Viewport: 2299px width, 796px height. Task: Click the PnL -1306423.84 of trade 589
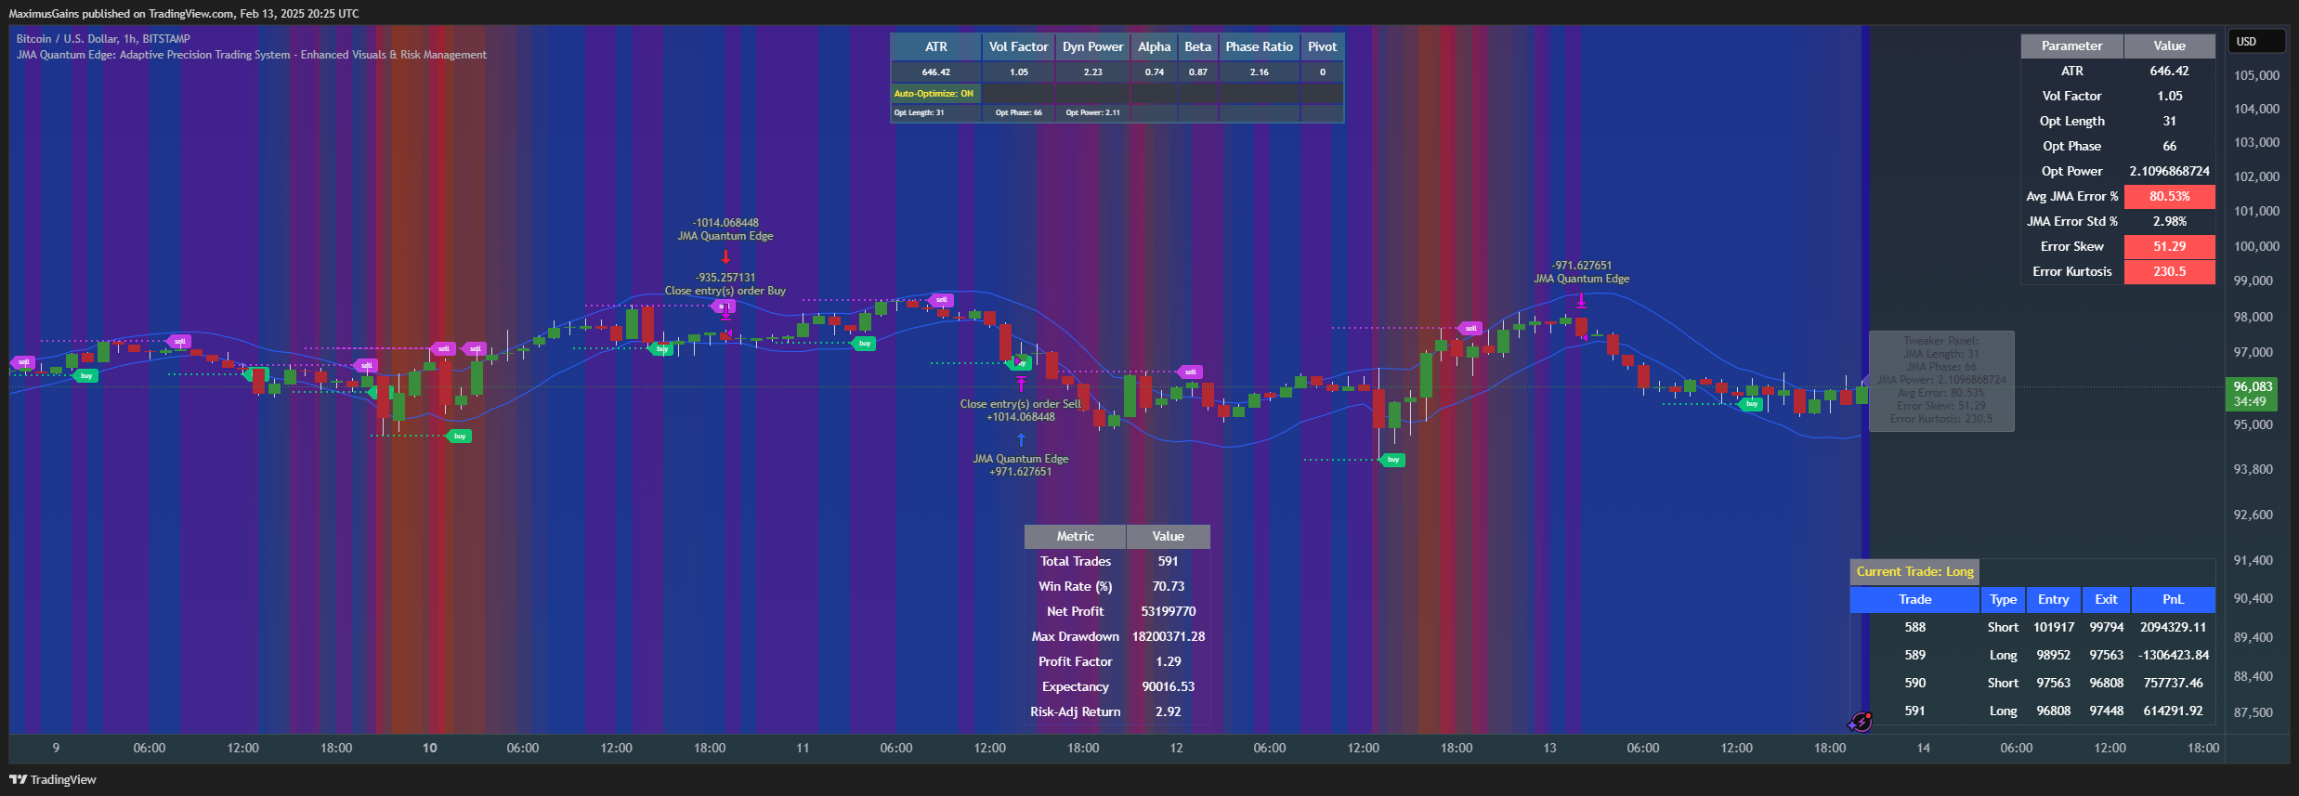(2173, 656)
